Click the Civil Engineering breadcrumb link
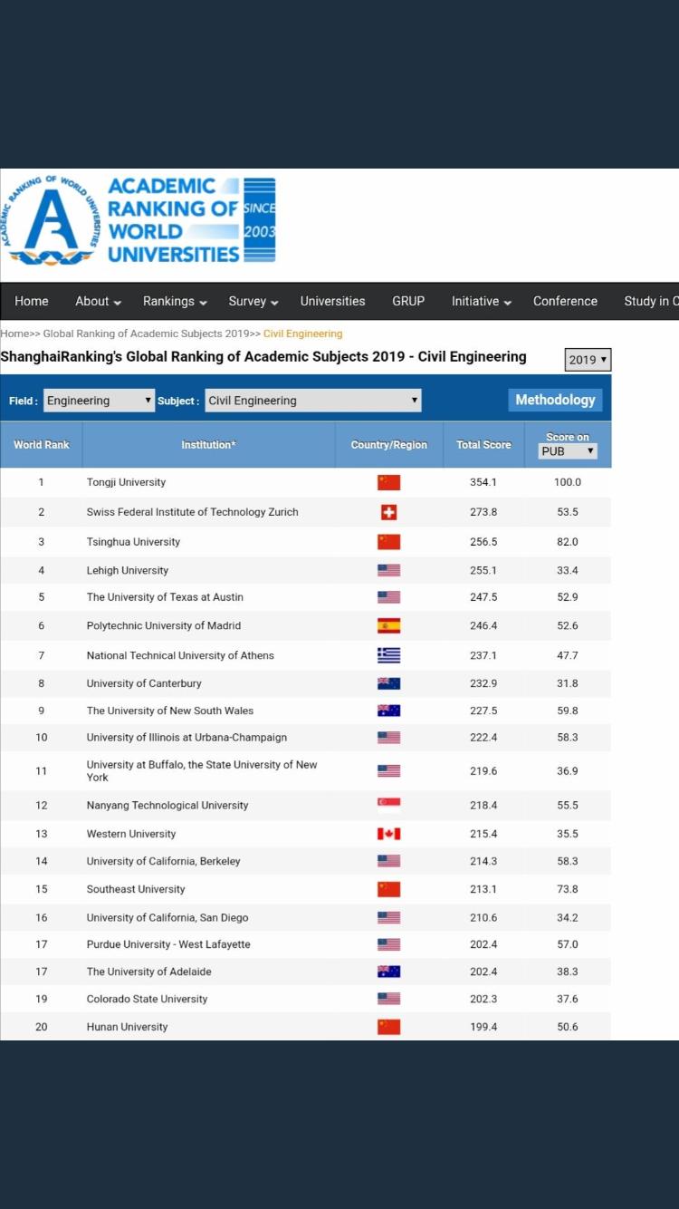Screen dimensions: 679x1209 pos(302,334)
